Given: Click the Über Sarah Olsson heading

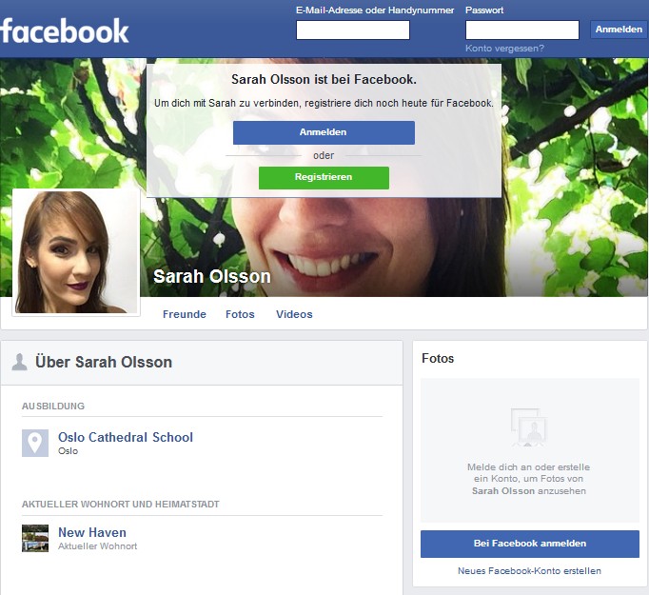Looking at the screenshot, I should (104, 363).
